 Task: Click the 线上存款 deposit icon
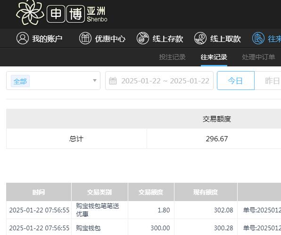pos(143,38)
